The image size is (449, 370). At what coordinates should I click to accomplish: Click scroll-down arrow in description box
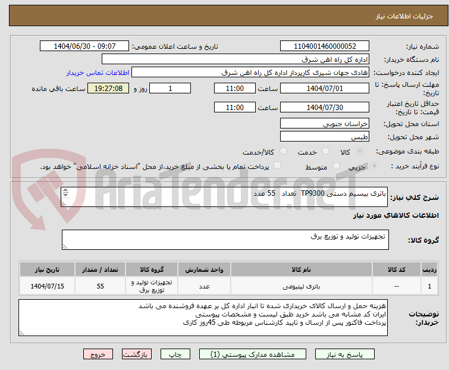pos(65,195)
